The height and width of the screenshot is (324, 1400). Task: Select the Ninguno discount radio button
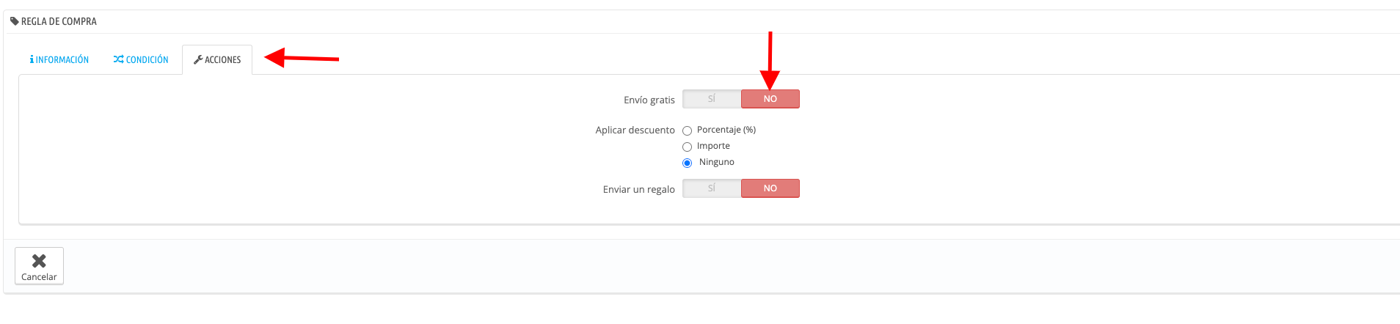tap(688, 163)
